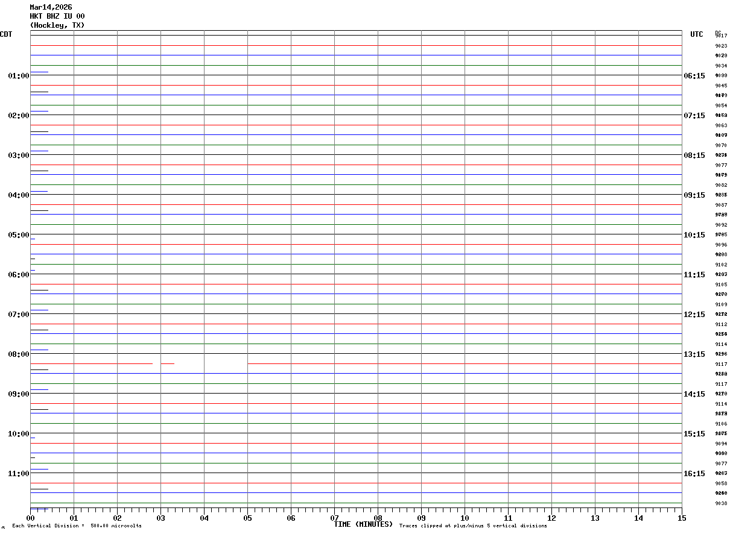Screen dimensions: 730x534
Task: Click the '15' minute axis label
Action: pos(682,518)
